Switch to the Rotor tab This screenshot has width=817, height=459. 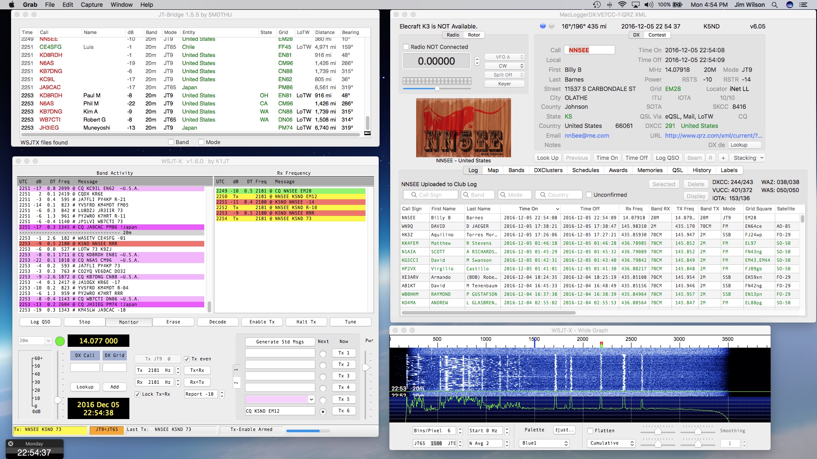click(x=474, y=35)
